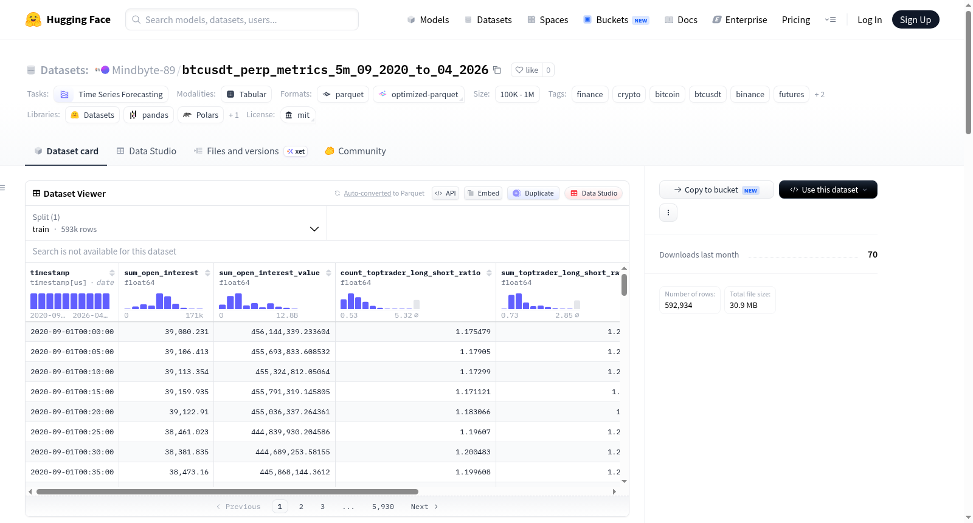This screenshot has height=523, width=973.
Task: Select the 100K - 1M size tag
Action: (517, 94)
